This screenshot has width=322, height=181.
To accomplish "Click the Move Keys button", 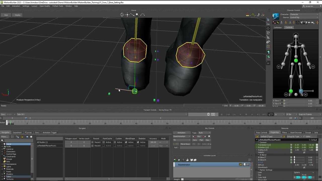I will [x=185, y=144].
